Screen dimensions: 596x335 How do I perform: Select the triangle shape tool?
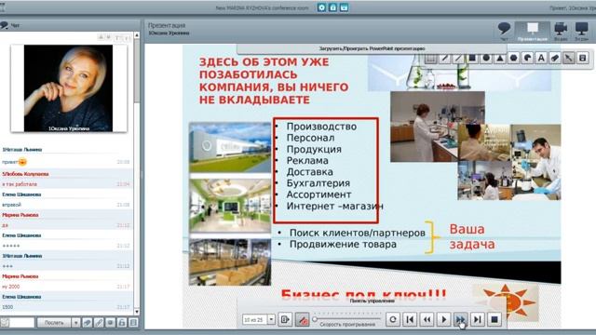(500, 58)
